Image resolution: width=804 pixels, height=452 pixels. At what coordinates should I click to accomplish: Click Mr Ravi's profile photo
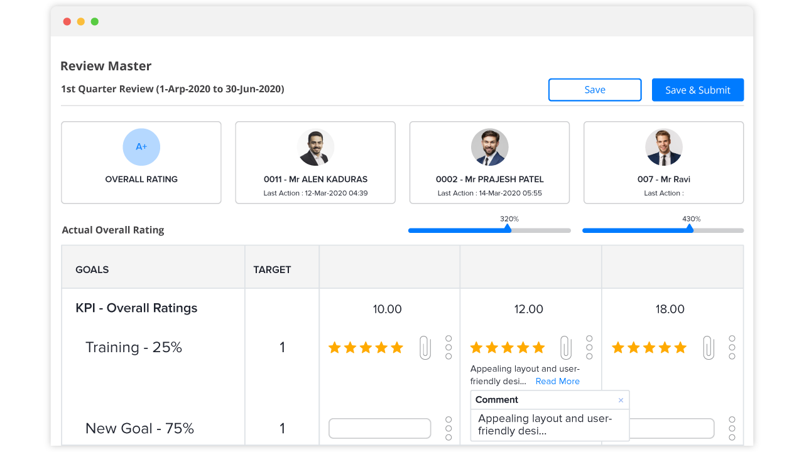click(x=663, y=147)
